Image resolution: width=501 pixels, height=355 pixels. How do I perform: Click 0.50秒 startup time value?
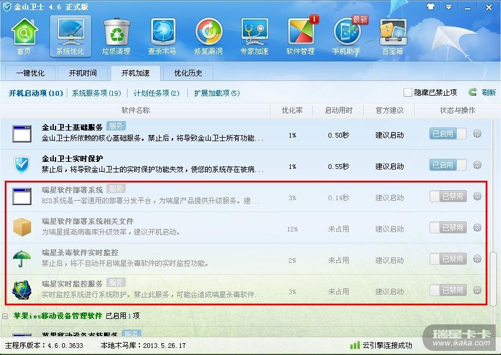[x=339, y=135]
